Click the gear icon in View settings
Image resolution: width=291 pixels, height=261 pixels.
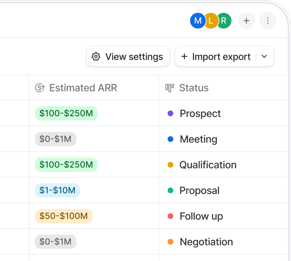(x=96, y=57)
